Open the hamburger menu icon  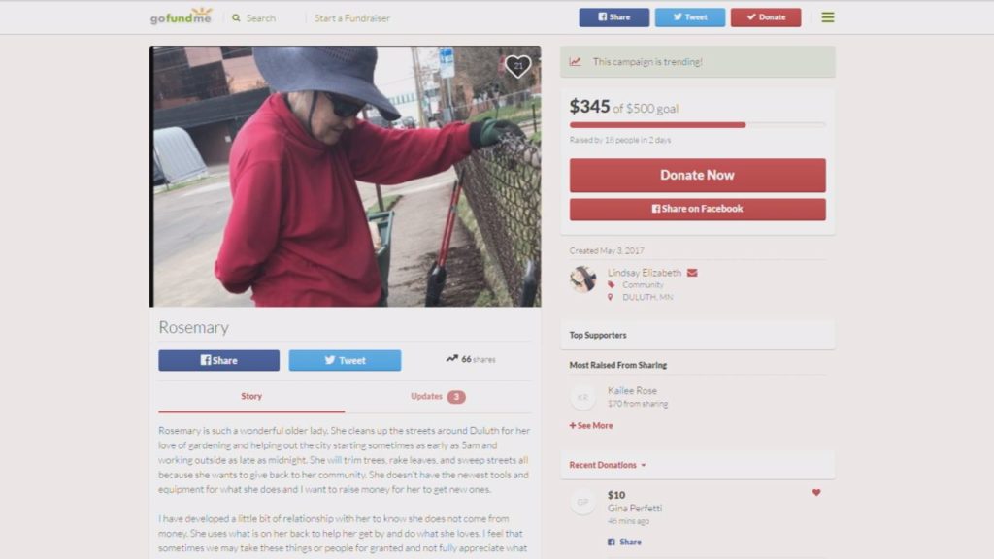(x=827, y=17)
